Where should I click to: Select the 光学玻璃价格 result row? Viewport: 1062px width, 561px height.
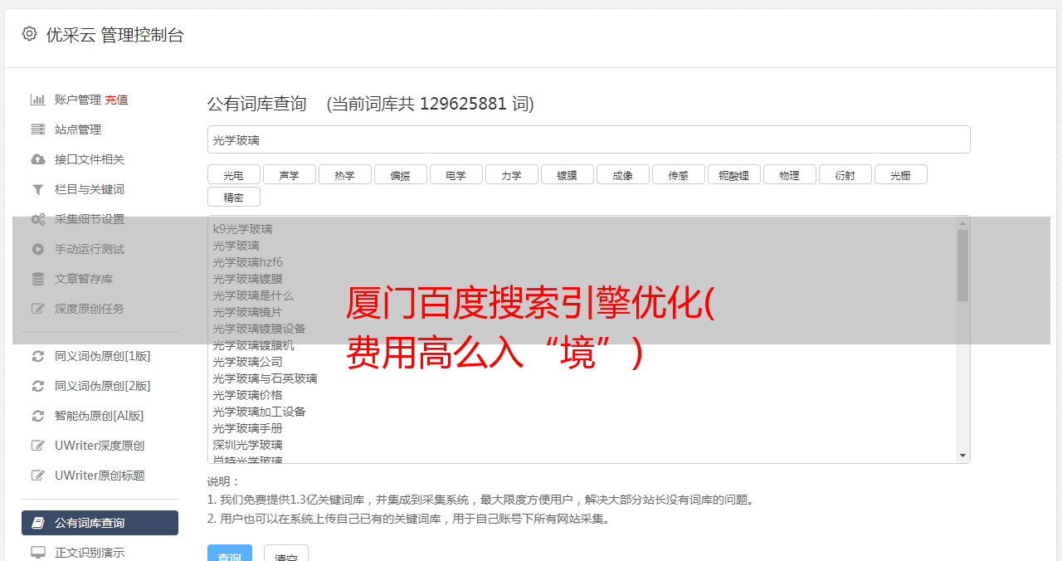point(247,395)
